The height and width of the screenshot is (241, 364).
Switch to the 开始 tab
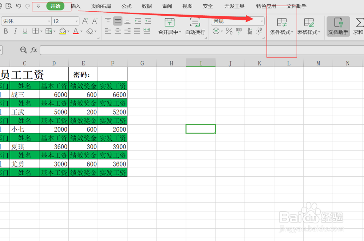[x=55, y=6]
